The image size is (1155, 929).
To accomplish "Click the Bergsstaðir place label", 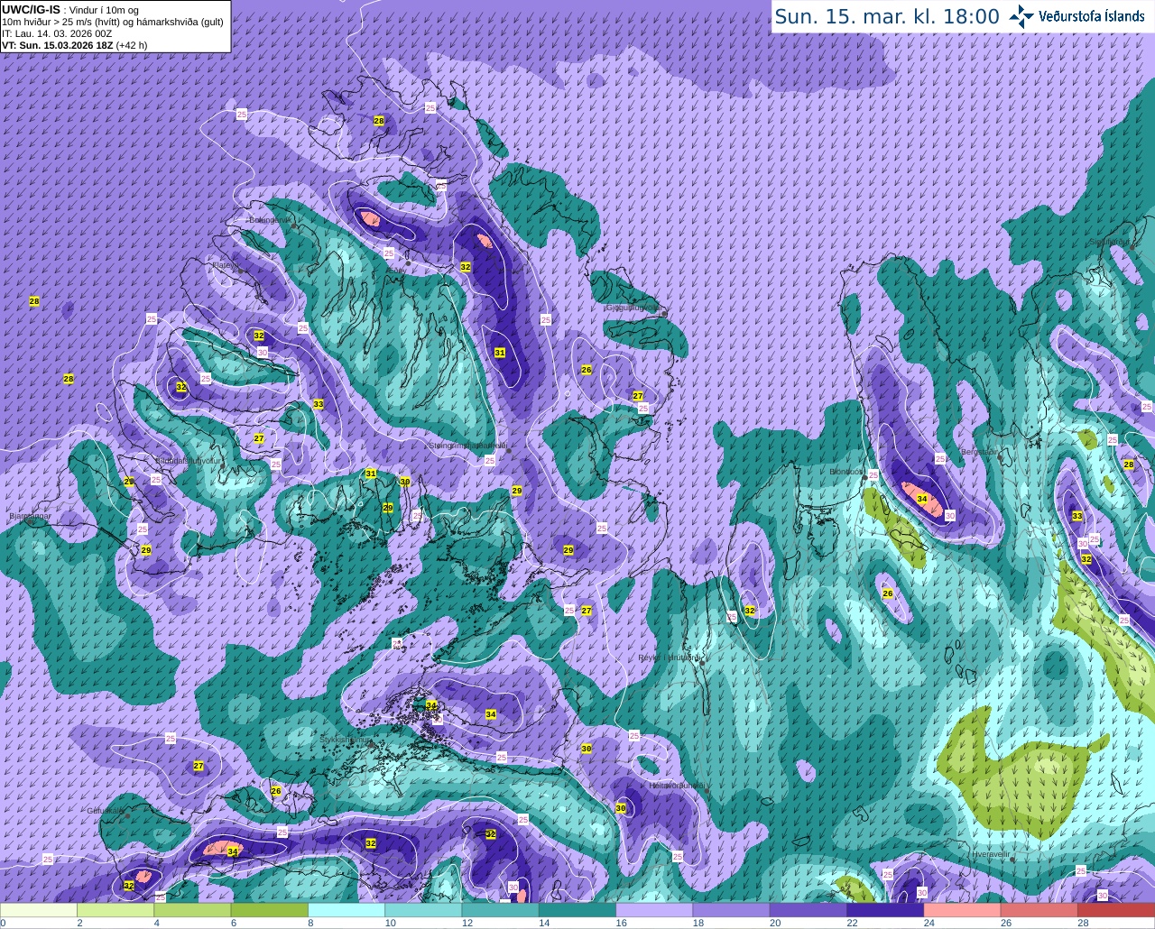I will tap(979, 452).
